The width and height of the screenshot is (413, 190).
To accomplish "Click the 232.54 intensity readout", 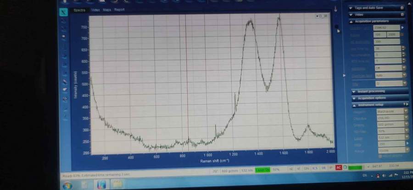I will 394,166.
